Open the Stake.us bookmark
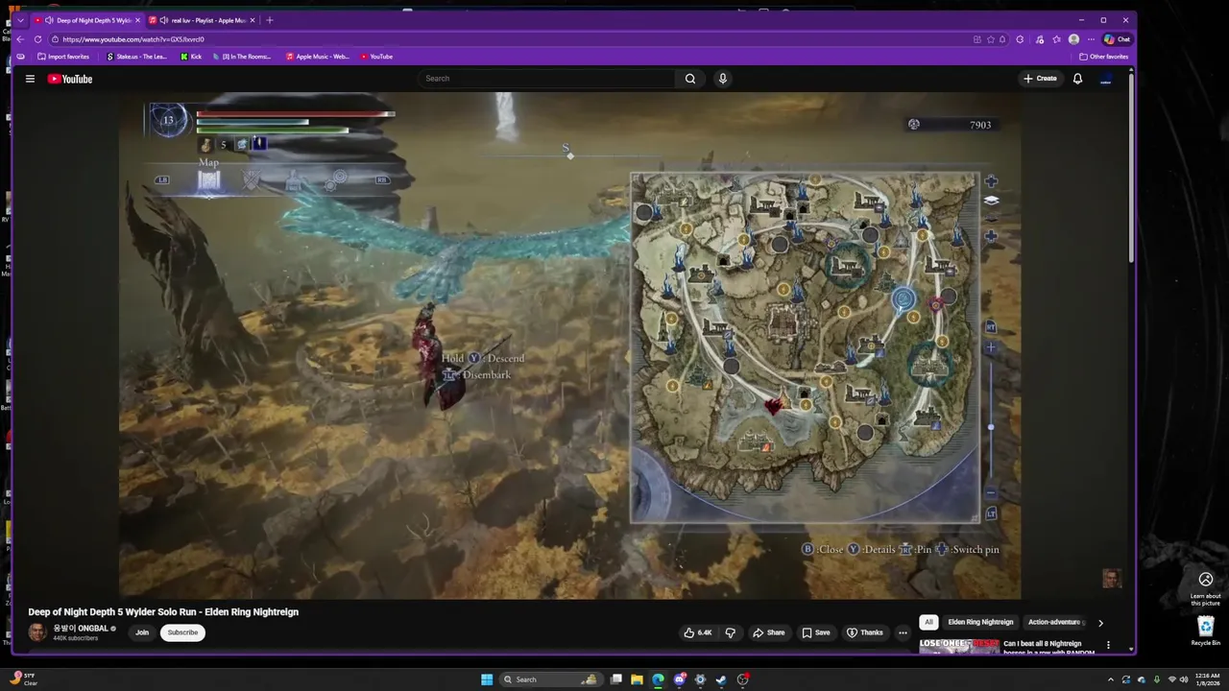The width and height of the screenshot is (1229, 691). (x=136, y=57)
